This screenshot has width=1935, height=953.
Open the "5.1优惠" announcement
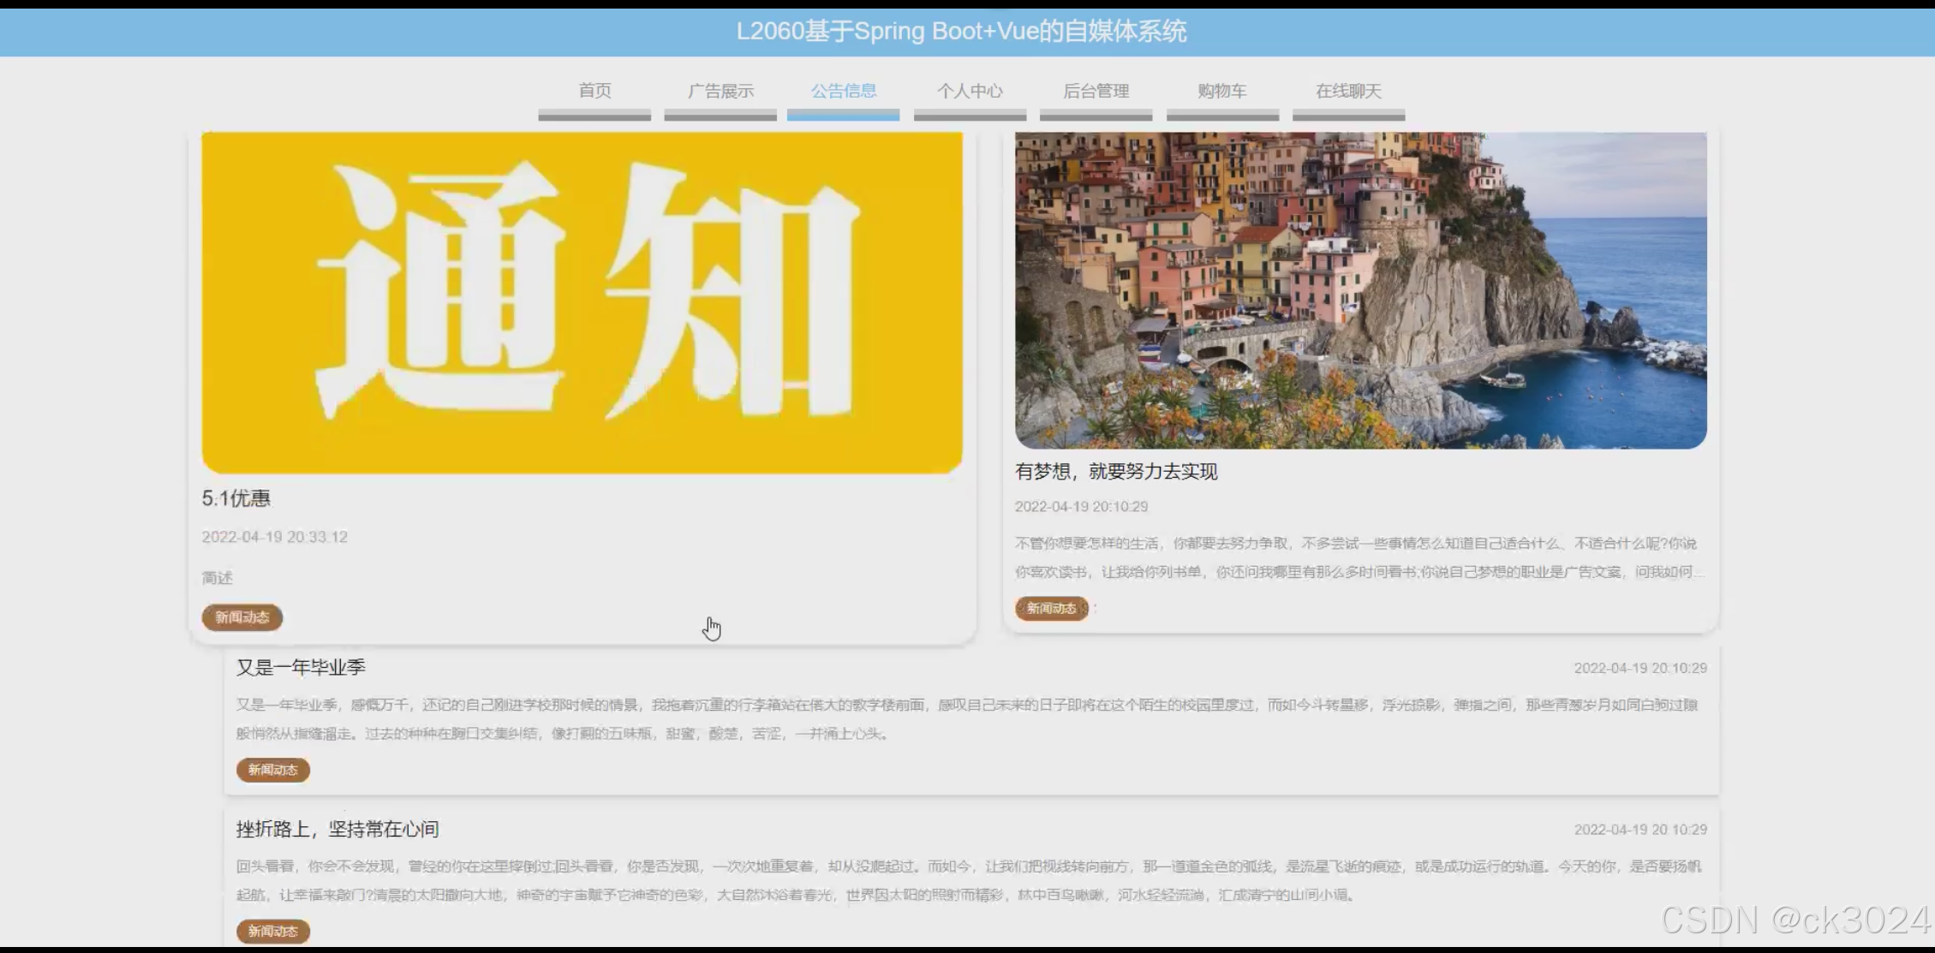pyautogui.click(x=236, y=497)
